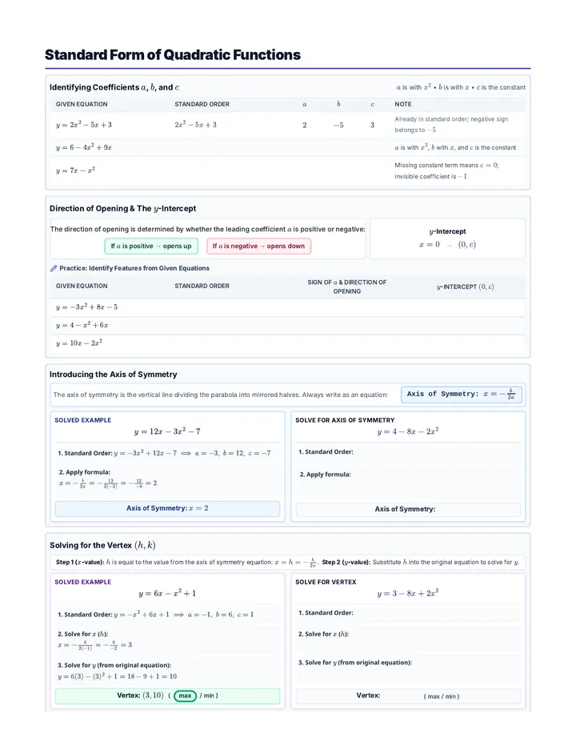Click the 'Standard Form of Quadratic Functions' title
This screenshot has height=746, width=576.
(x=173, y=54)
